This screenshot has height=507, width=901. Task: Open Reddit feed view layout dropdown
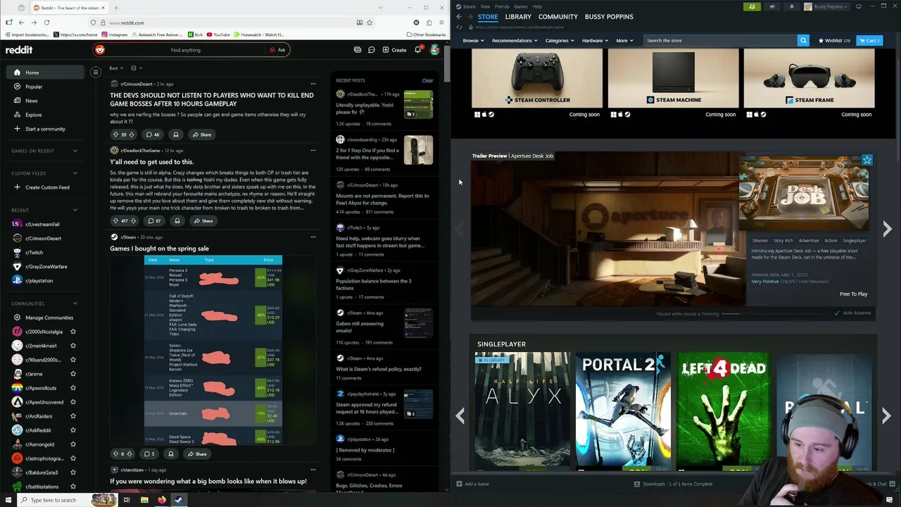[x=137, y=68]
